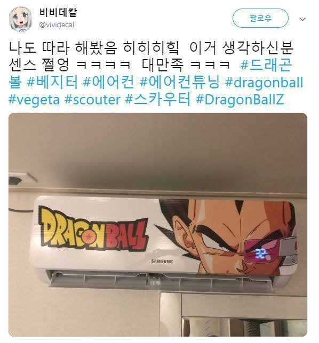Open the #scouter hashtag
319x343 pixels.
(x=92, y=100)
